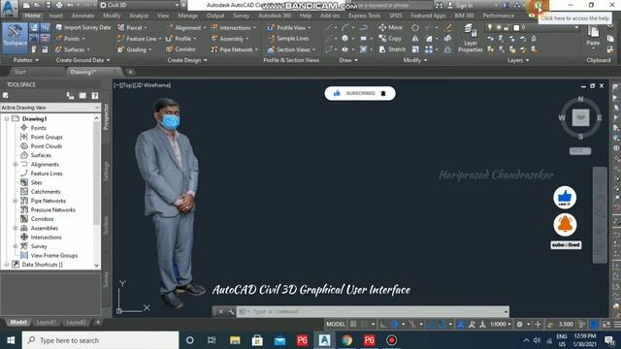
Task: Open the Surfaces dropdown in ribbon
Action: tap(73, 49)
